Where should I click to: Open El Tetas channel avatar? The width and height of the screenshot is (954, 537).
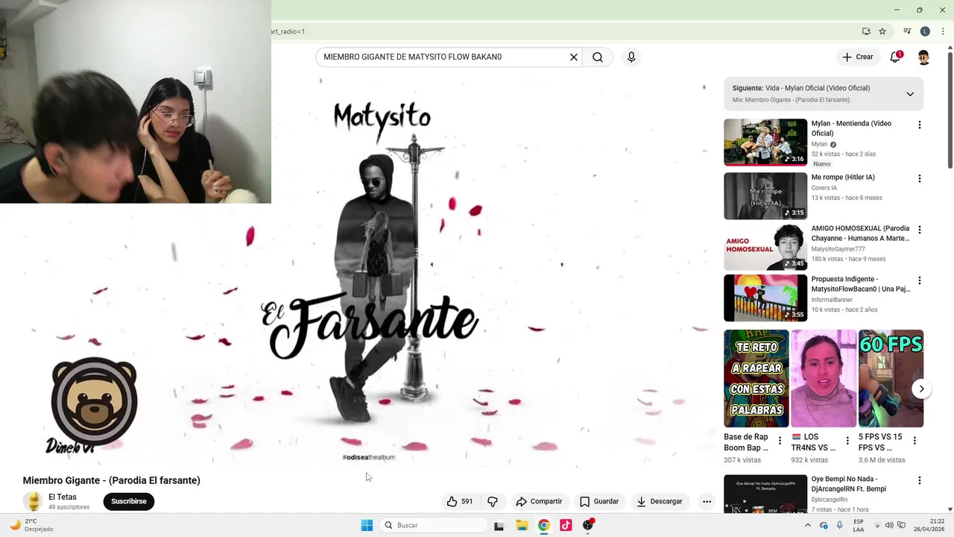pyautogui.click(x=32, y=501)
